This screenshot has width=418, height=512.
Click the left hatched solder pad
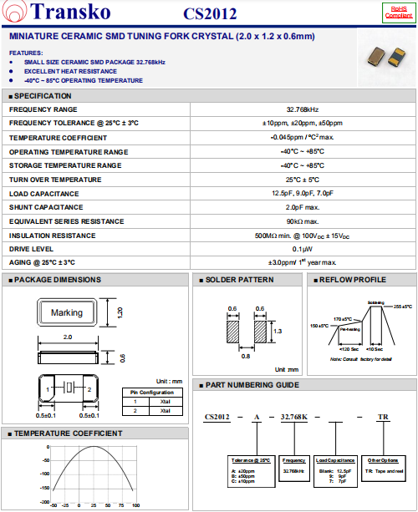coord(232,332)
